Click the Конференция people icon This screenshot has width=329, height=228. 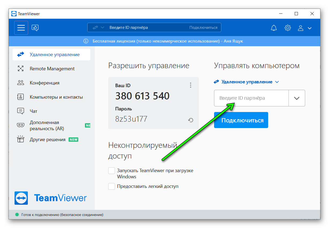point(21,83)
